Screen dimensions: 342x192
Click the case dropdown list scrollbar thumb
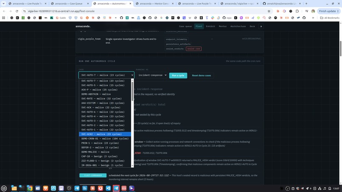pos(132,91)
